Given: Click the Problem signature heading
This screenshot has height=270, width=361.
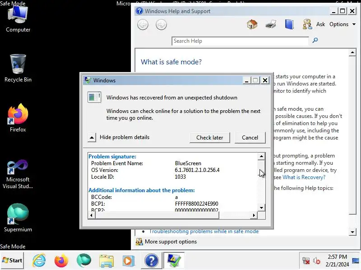Looking at the screenshot, I should pos(112,156).
